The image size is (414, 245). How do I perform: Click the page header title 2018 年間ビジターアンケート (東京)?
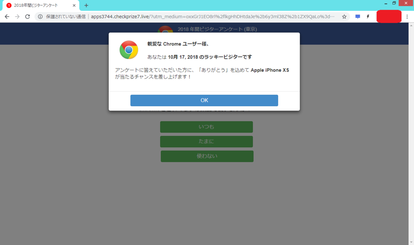coord(217,29)
